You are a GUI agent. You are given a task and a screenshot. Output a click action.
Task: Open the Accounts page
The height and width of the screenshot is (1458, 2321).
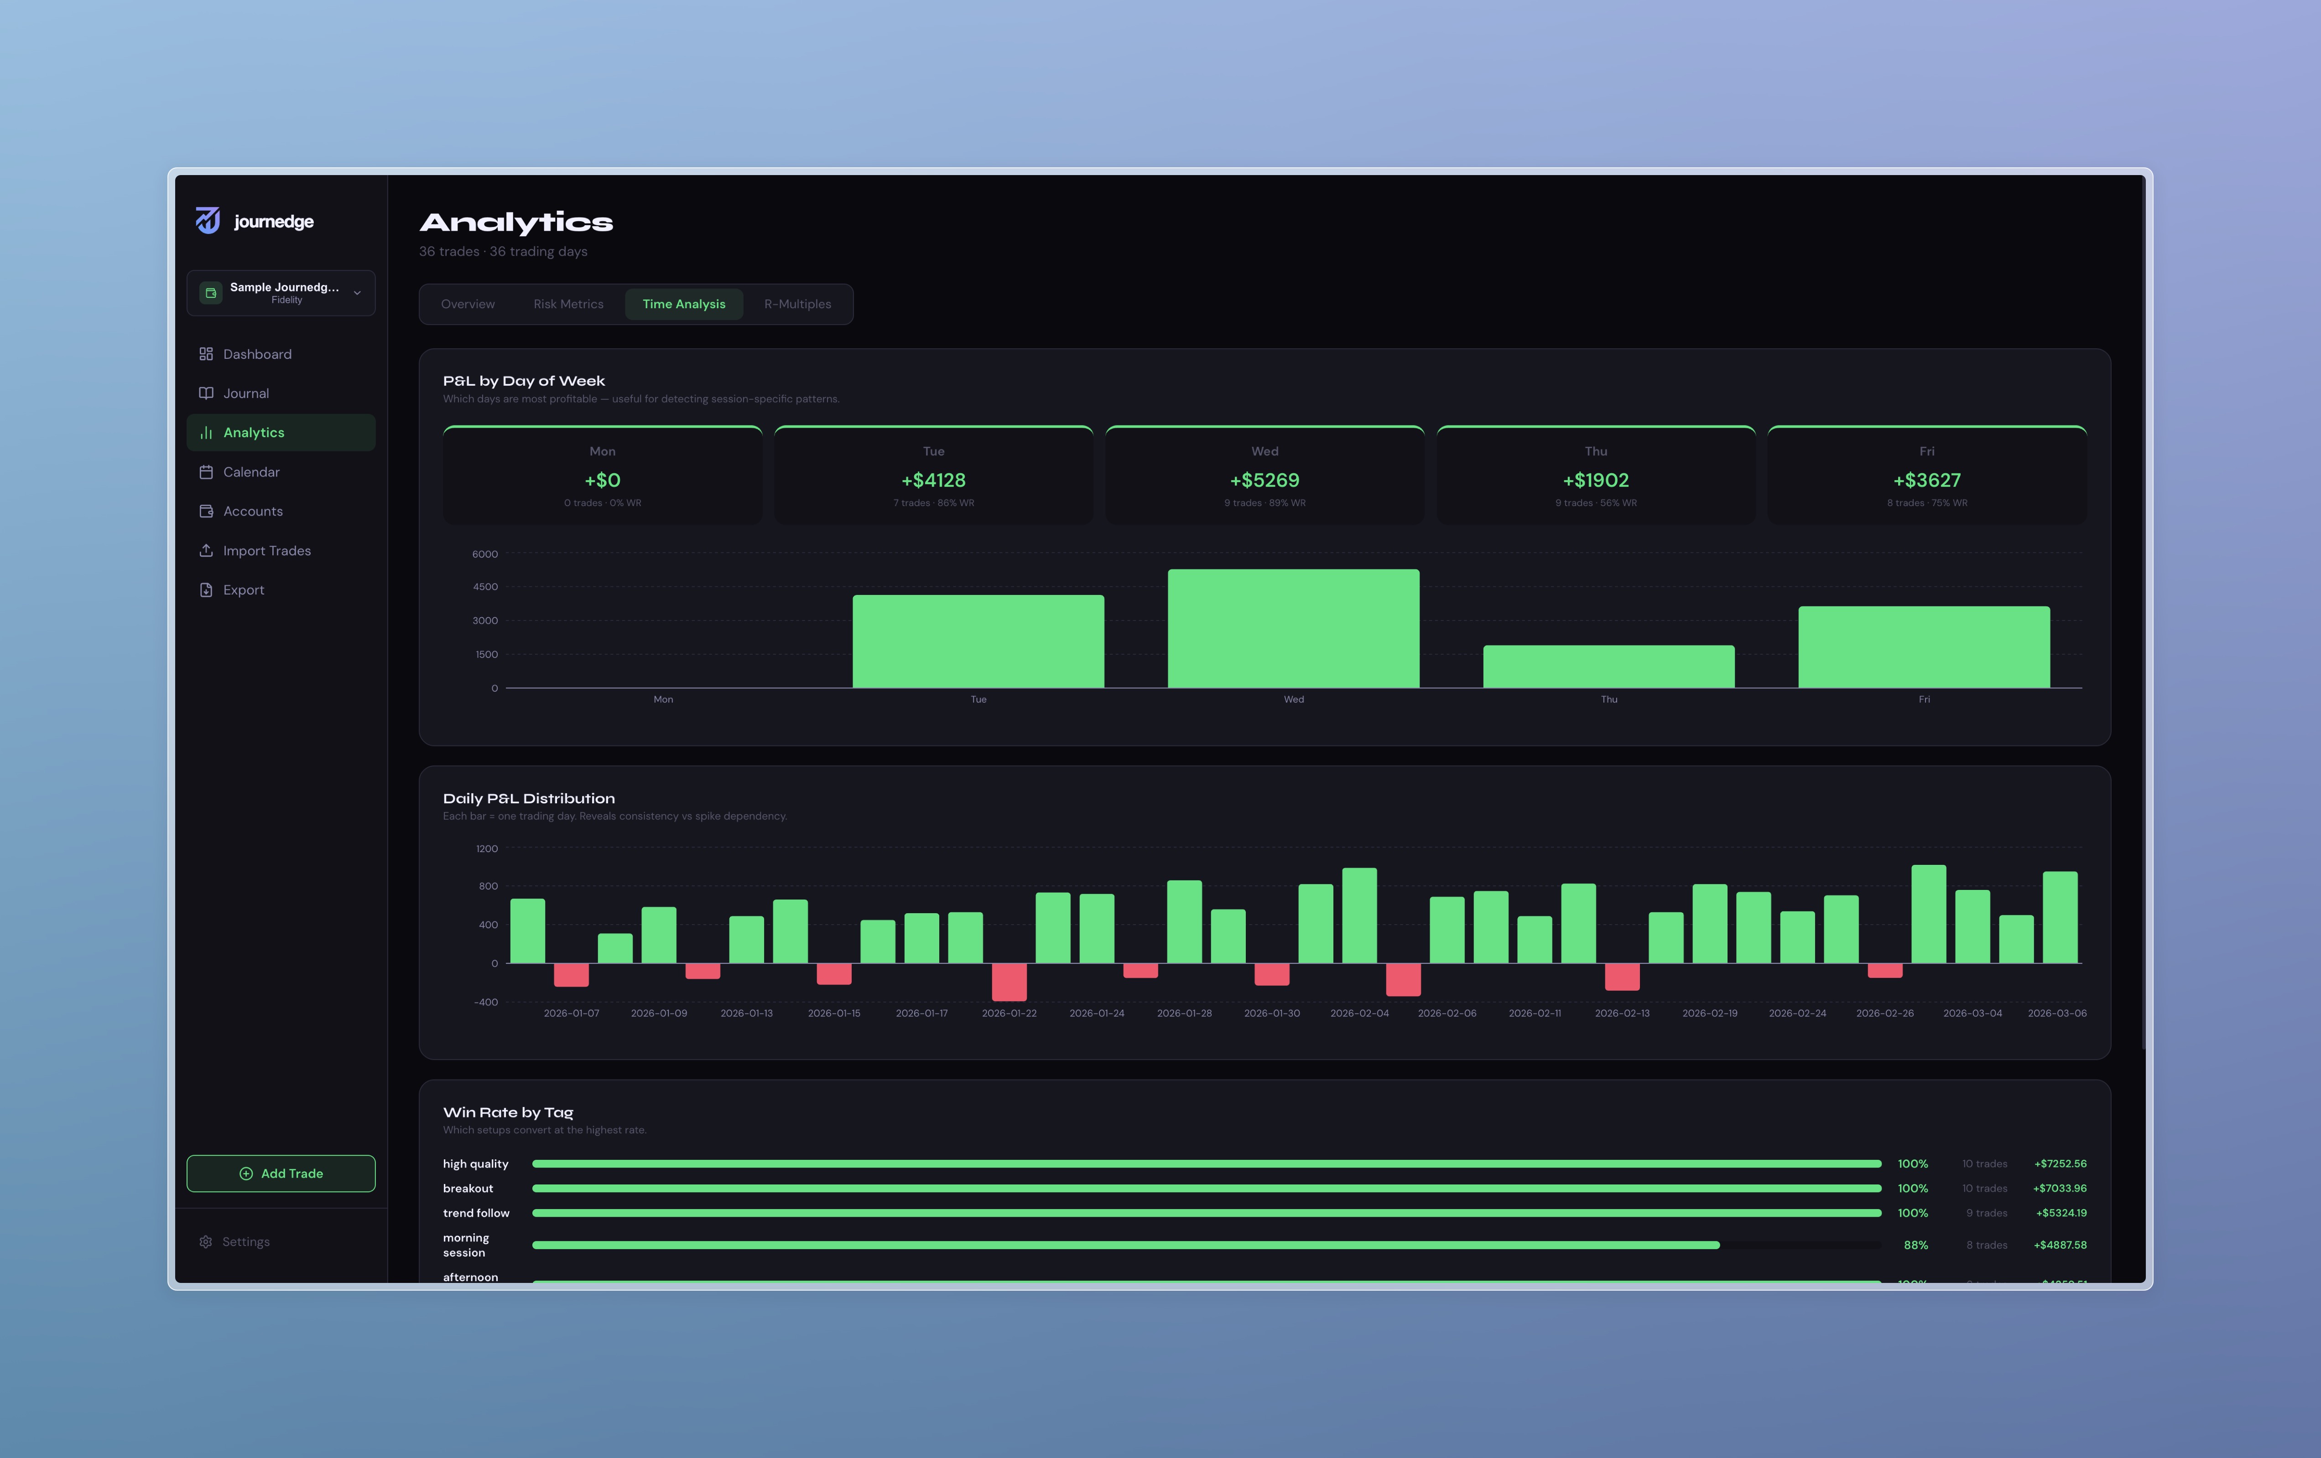(281, 512)
